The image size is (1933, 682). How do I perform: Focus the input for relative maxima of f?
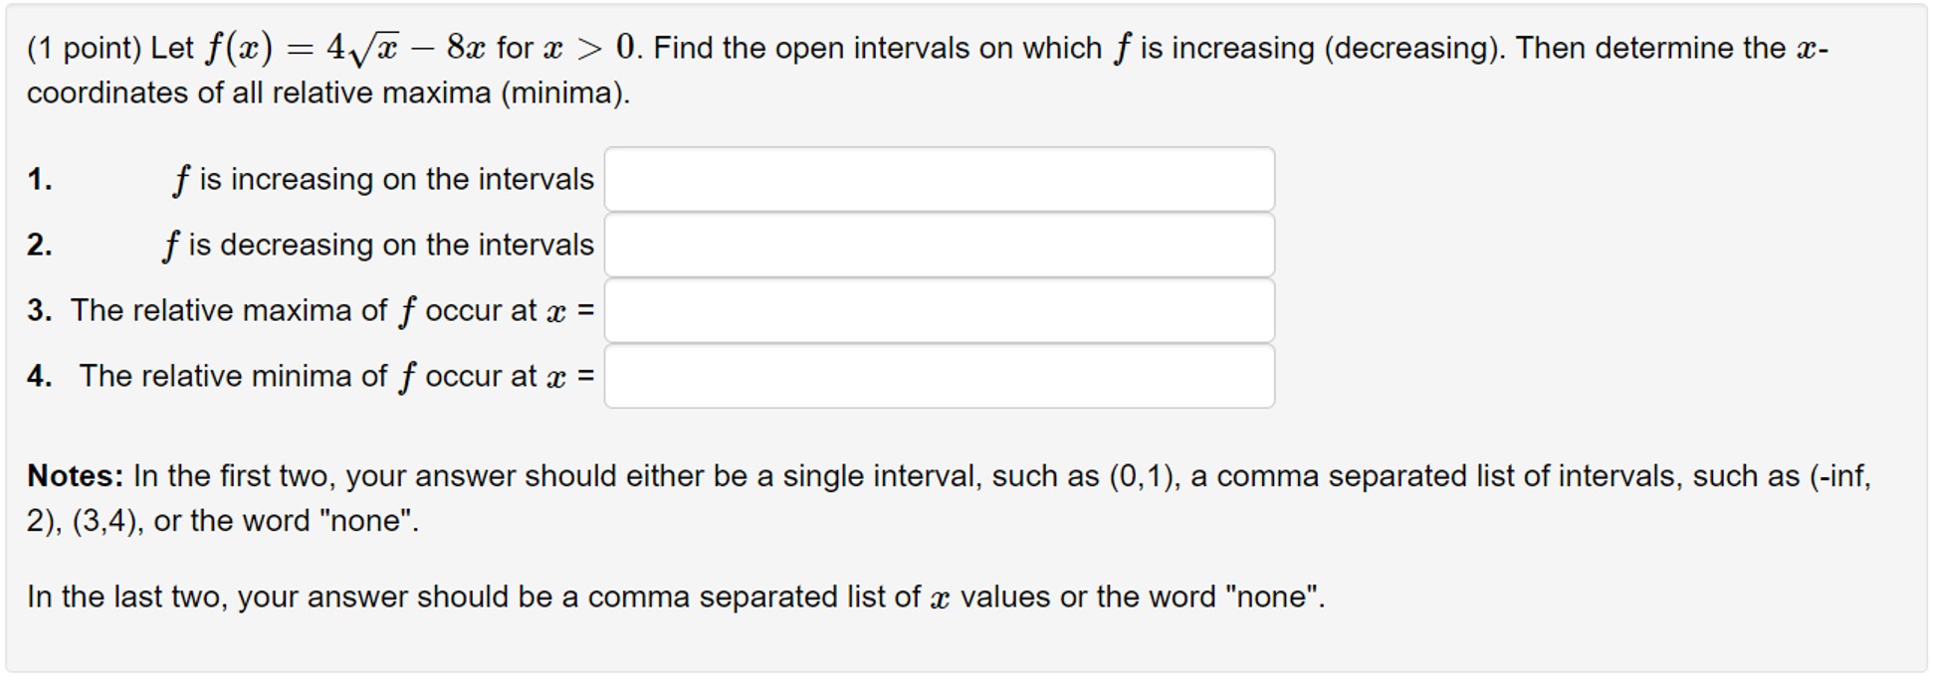(x=939, y=310)
